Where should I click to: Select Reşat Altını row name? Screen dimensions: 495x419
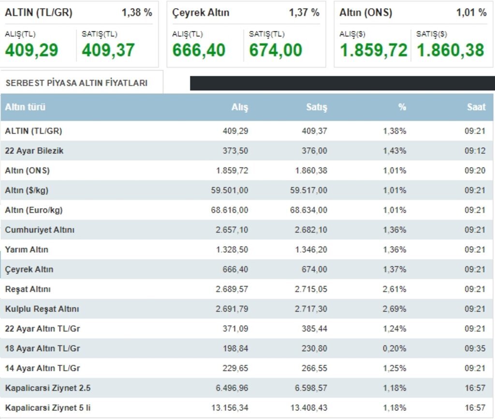[28, 289]
